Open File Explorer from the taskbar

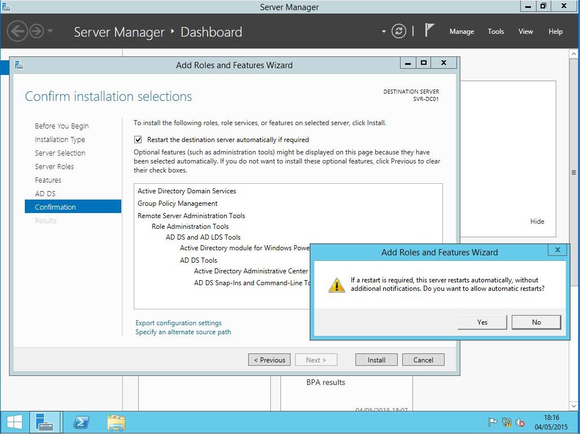coord(116,422)
